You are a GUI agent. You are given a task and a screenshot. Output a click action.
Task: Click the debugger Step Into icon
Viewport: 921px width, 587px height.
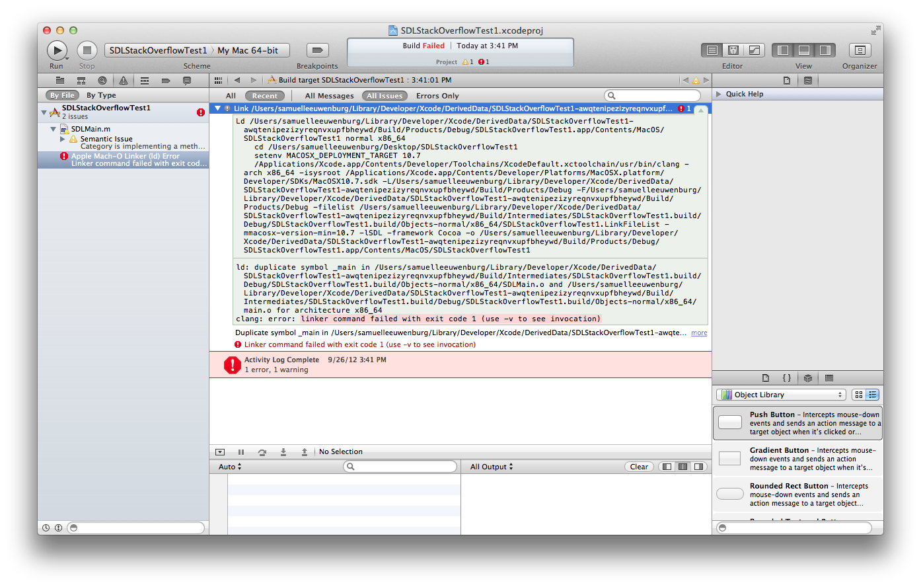point(283,452)
